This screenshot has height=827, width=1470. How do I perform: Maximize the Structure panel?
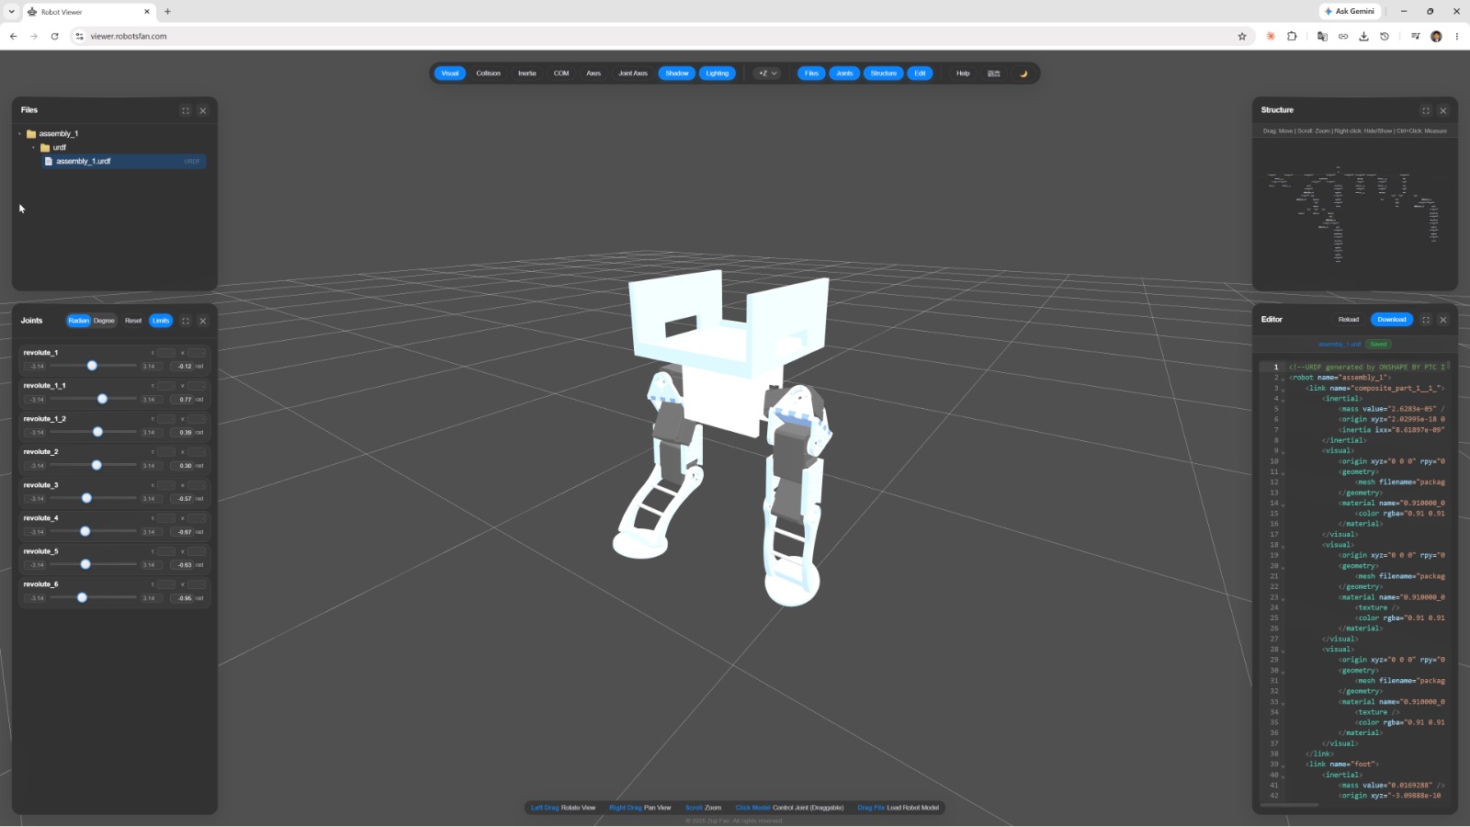[1426, 110]
